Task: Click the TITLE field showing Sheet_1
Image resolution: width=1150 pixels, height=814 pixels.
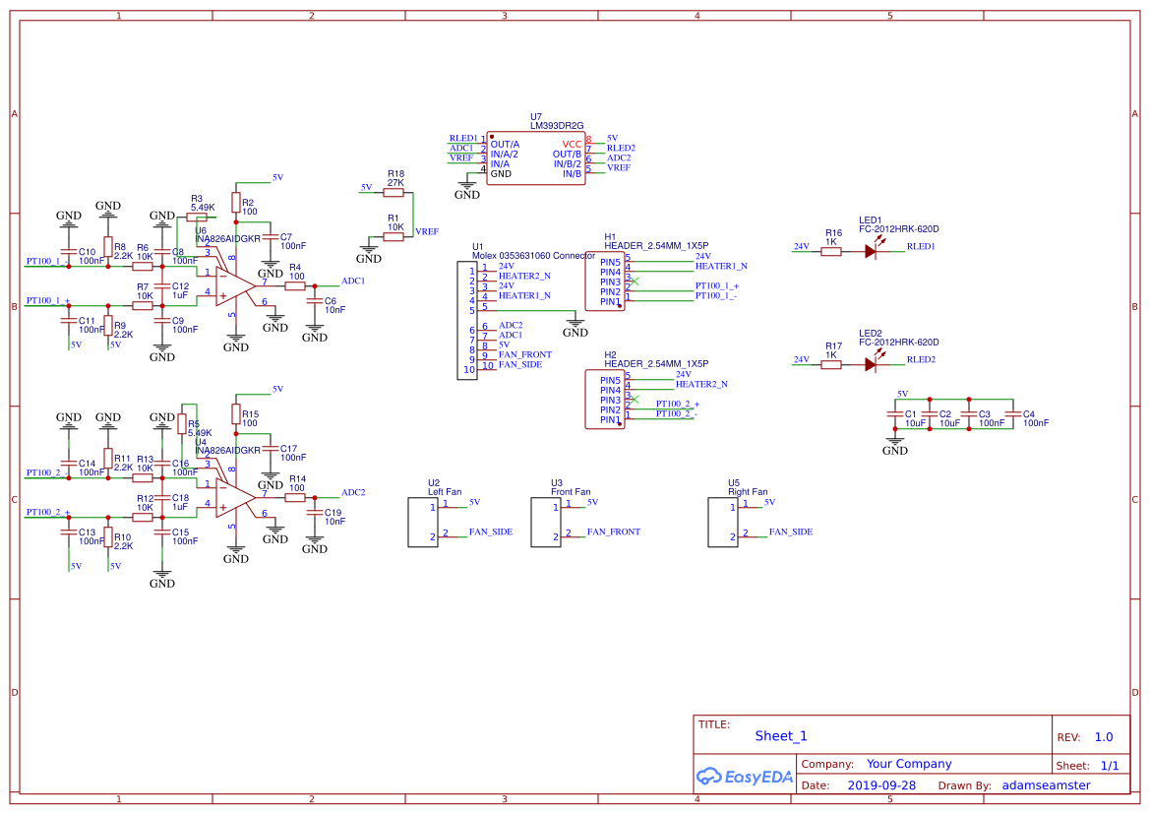Action: [780, 735]
